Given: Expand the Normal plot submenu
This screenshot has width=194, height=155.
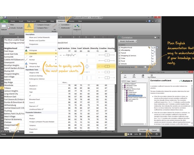Looking at the screenshot, I should pos(56,60).
